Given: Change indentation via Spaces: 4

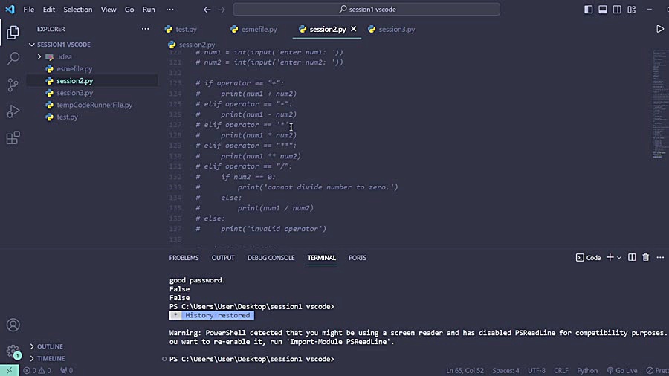Looking at the screenshot, I should pos(505,371).
